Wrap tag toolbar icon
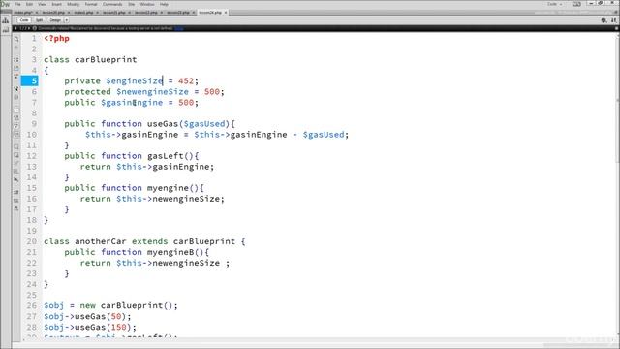Viewport: 620px width, 349px height. pos(16,163)
